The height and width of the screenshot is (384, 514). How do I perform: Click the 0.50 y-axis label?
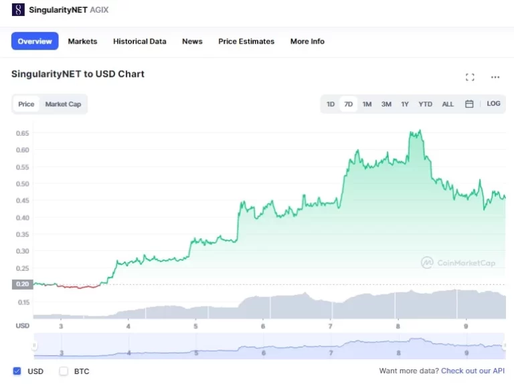23,184
